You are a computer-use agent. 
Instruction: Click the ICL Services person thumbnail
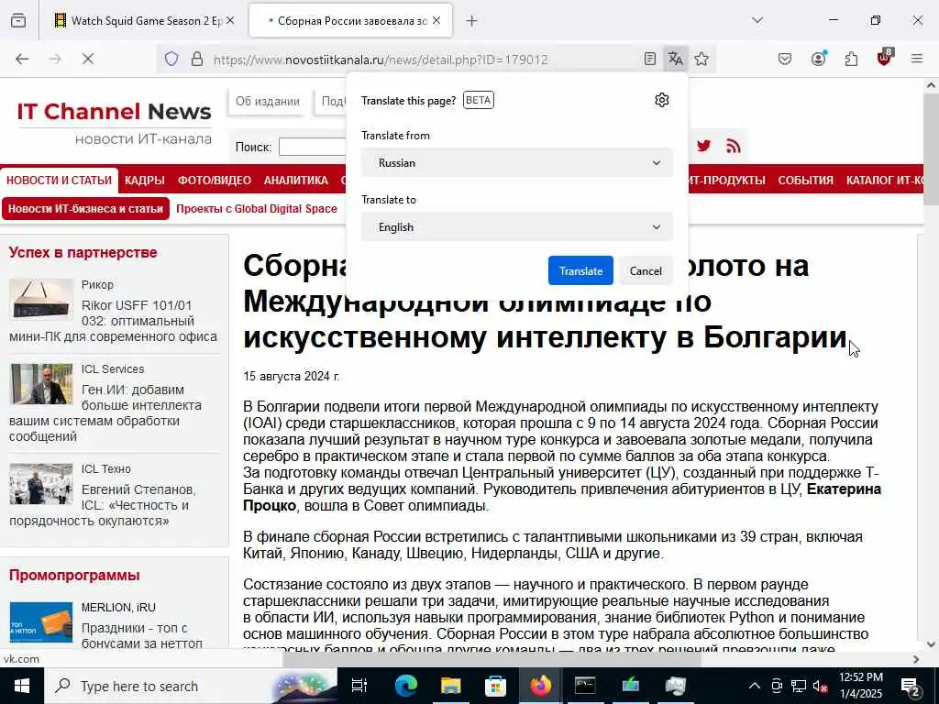(41, 384)
